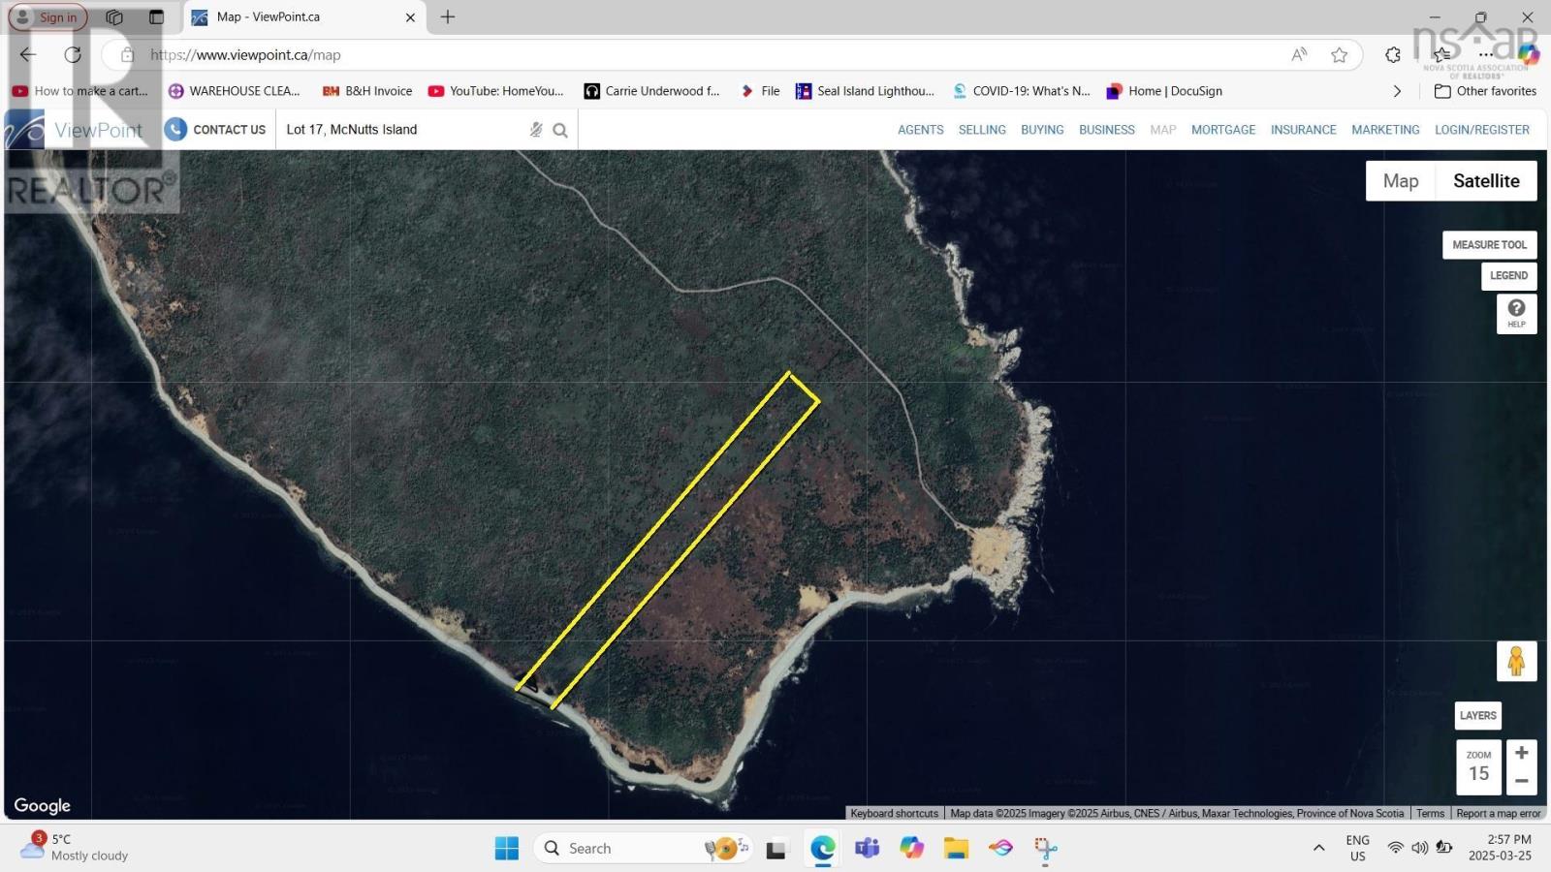Toggle the Layers panel
The image size is (1551, 872).
(1477, 716)
